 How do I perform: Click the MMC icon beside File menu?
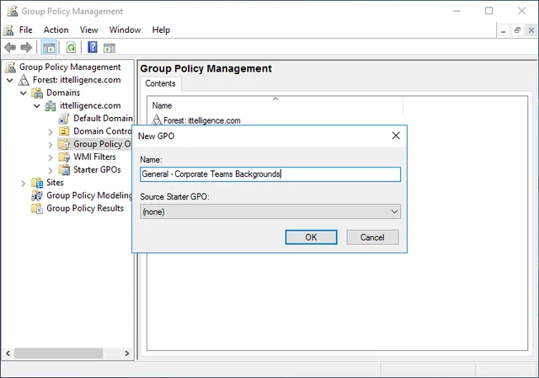click(8, 30)
